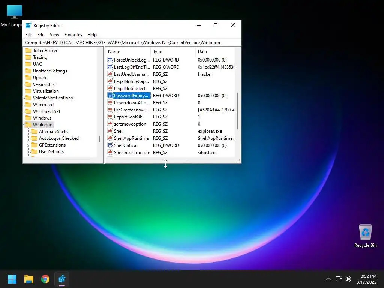
Task: Click the volume speaker tray icon
Action: 348,279
